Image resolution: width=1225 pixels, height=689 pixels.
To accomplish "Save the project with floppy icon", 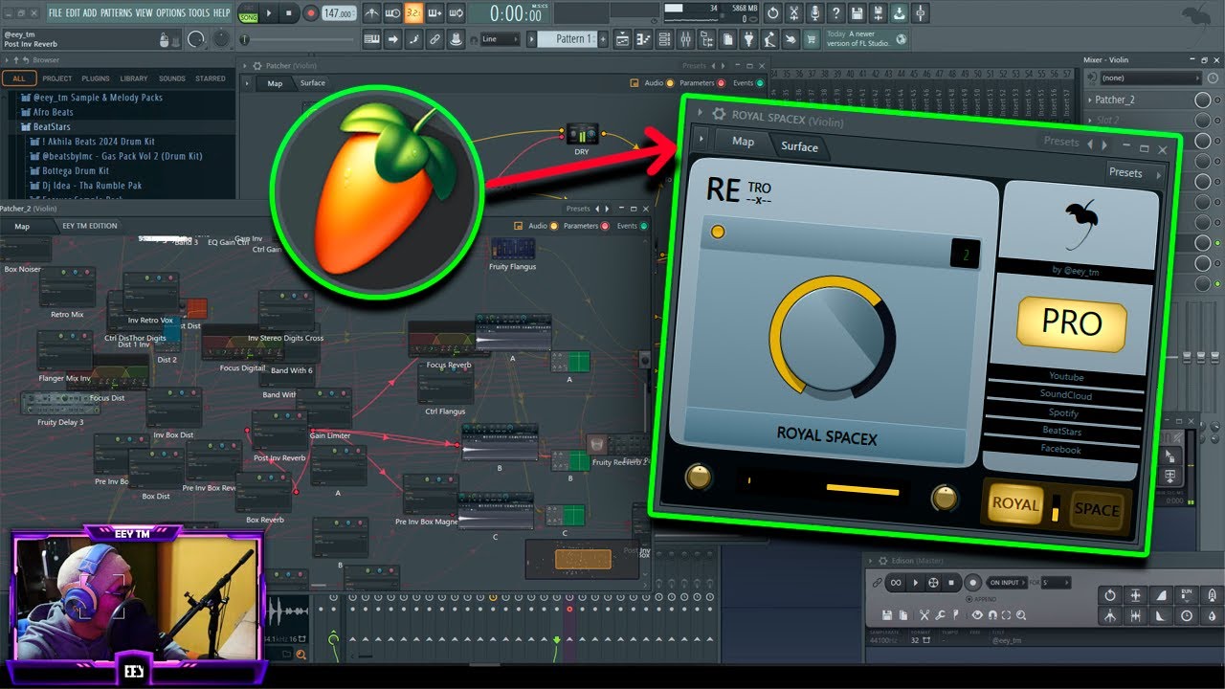I will [x=857, y=12].
